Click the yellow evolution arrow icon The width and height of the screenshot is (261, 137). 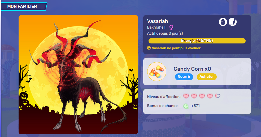[x=149, y=48]
